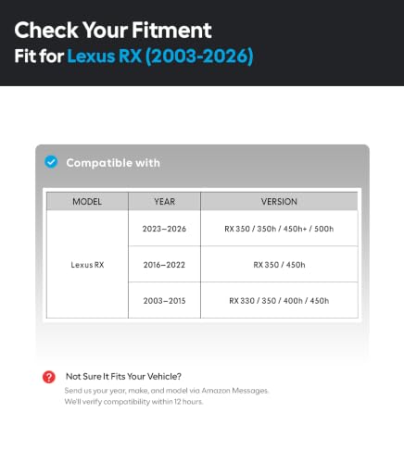Click the Compatible with label

[113, 163]
